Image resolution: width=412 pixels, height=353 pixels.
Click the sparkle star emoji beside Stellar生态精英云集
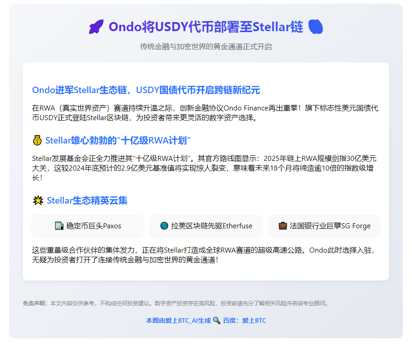(x=38, y=200)
